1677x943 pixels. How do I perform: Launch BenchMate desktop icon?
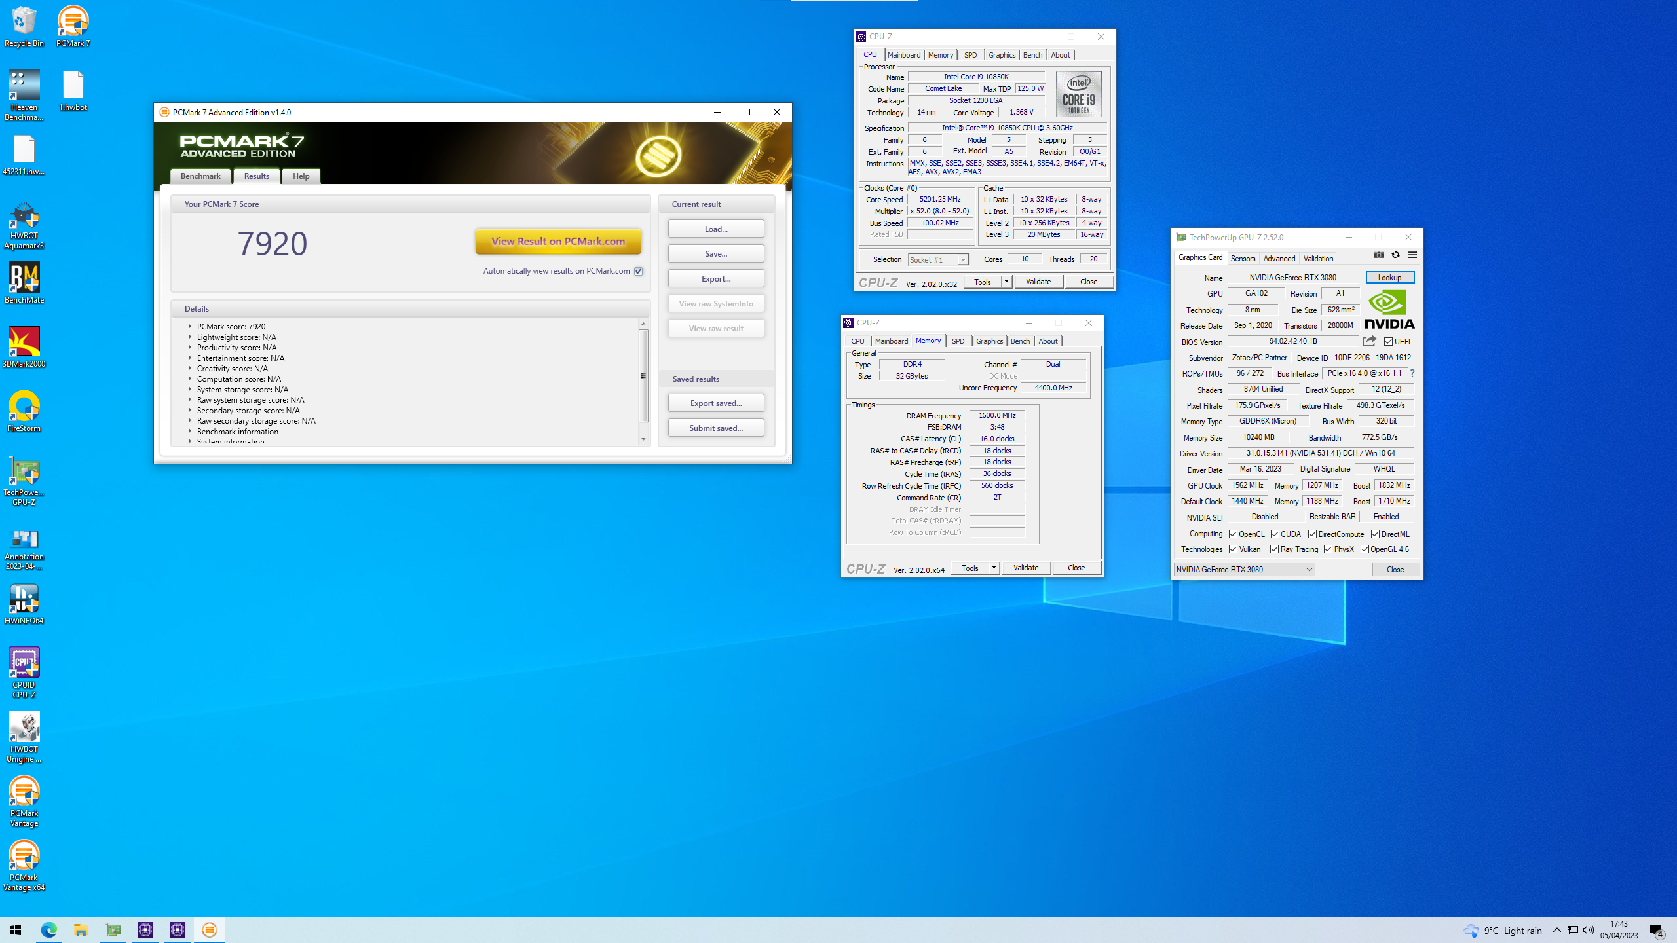[x=24, y=283]
